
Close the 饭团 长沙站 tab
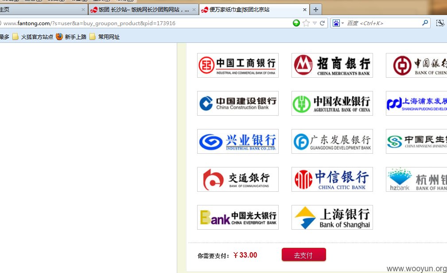pyautogui.click(x=194, y=10)
